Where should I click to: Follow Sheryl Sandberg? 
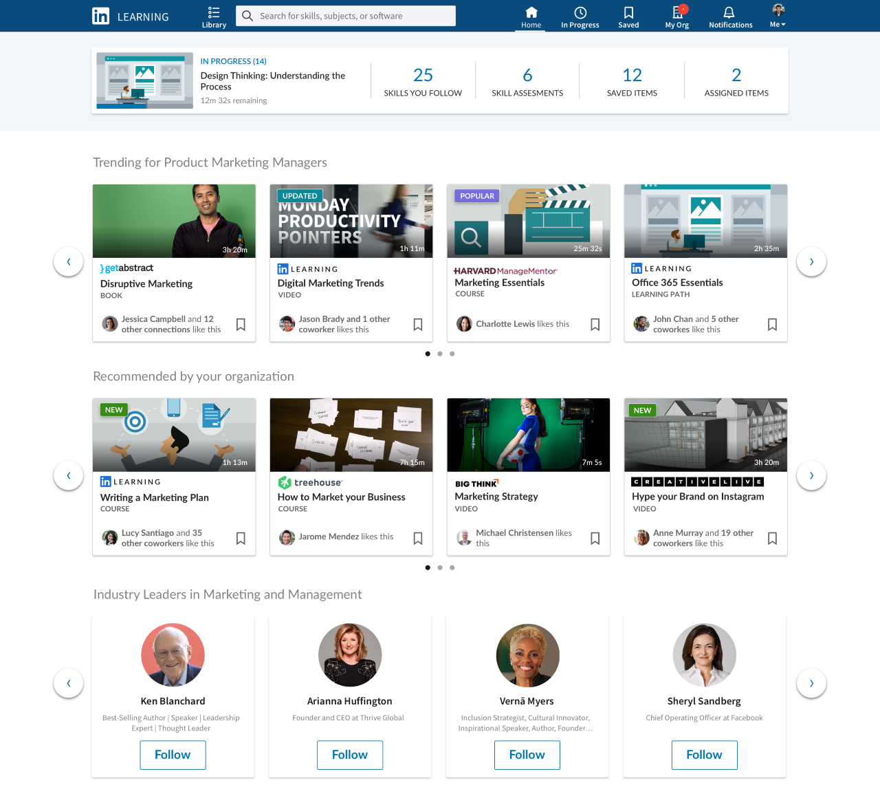704,755
